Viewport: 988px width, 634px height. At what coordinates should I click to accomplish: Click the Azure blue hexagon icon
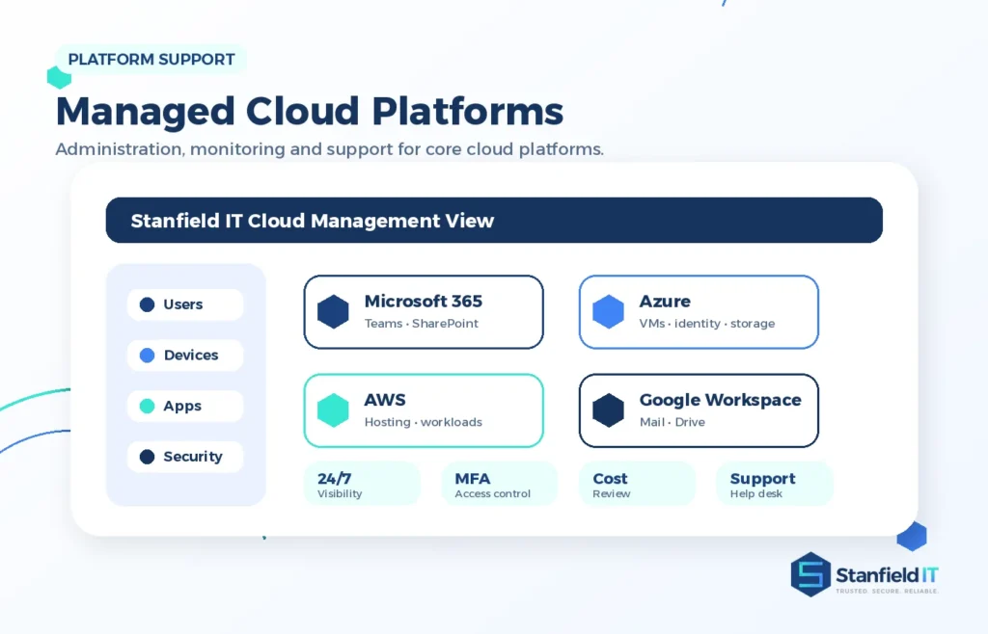coord(608,311)
